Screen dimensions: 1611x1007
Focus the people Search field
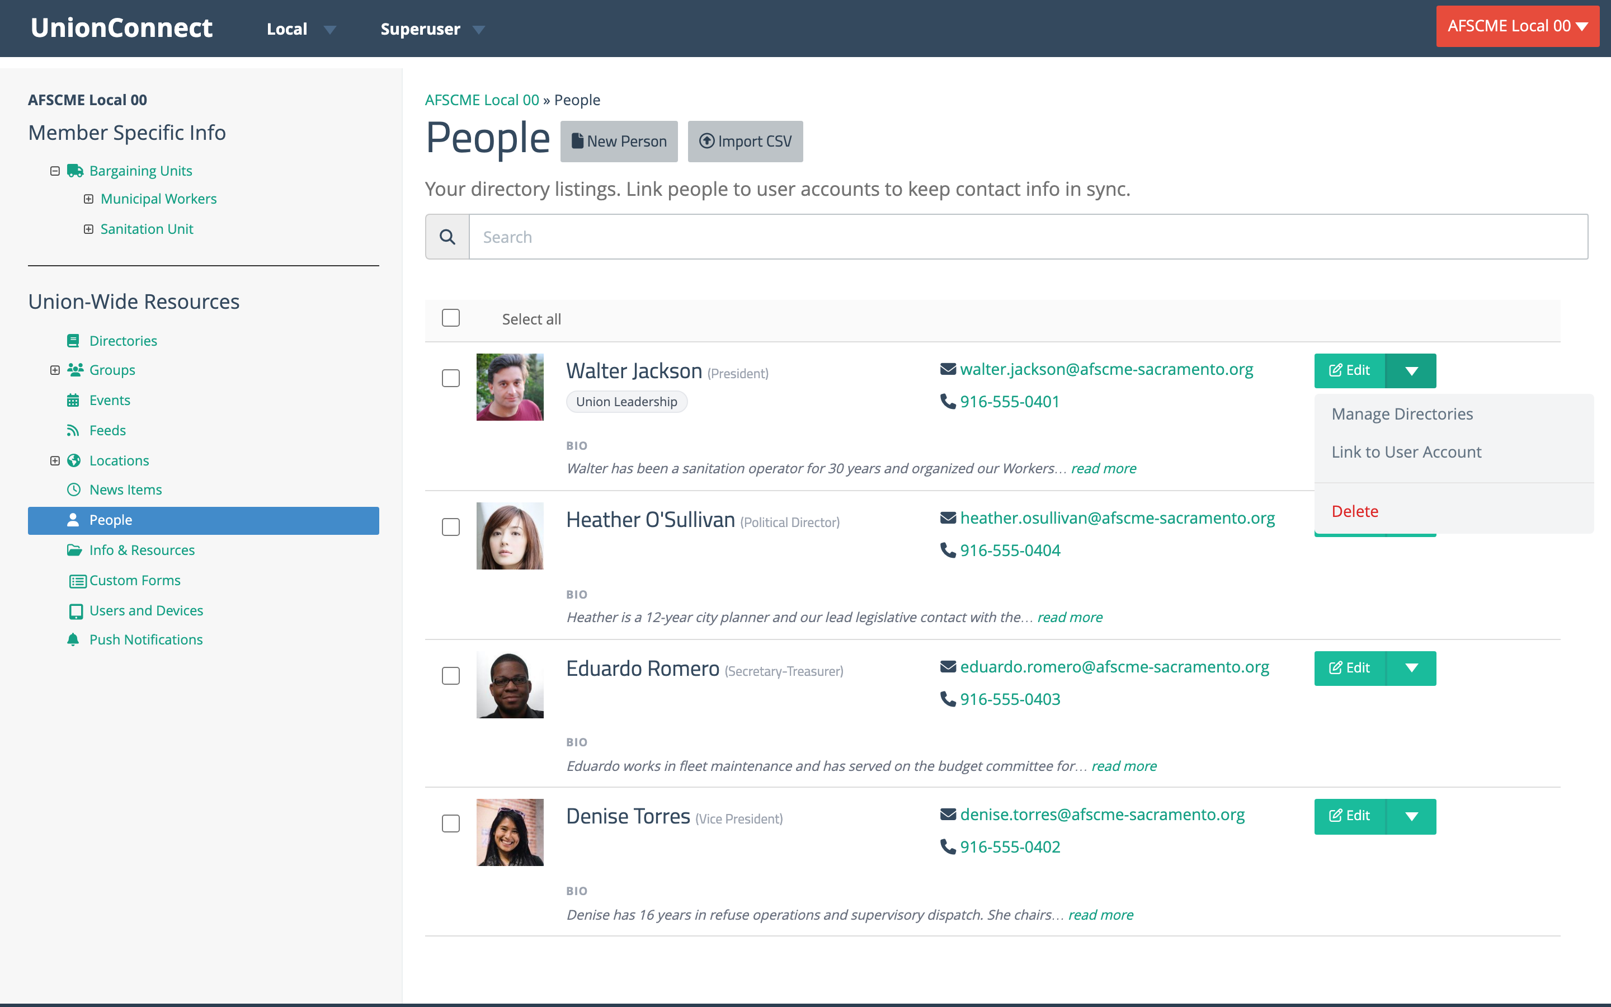(1028, 237)
